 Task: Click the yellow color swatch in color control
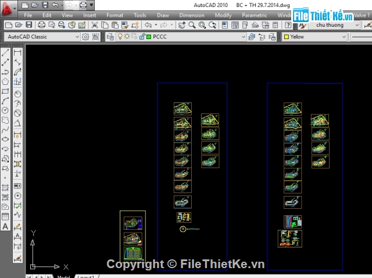(287, 37)
